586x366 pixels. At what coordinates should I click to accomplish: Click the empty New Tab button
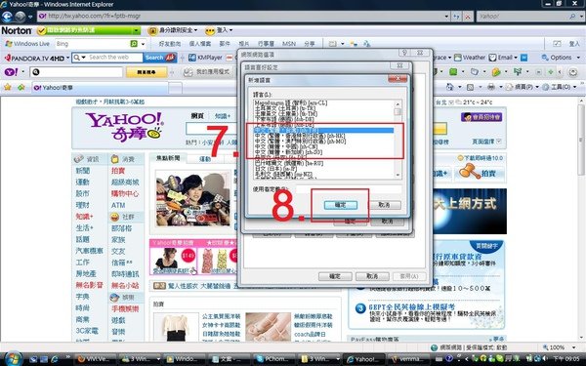175,88
